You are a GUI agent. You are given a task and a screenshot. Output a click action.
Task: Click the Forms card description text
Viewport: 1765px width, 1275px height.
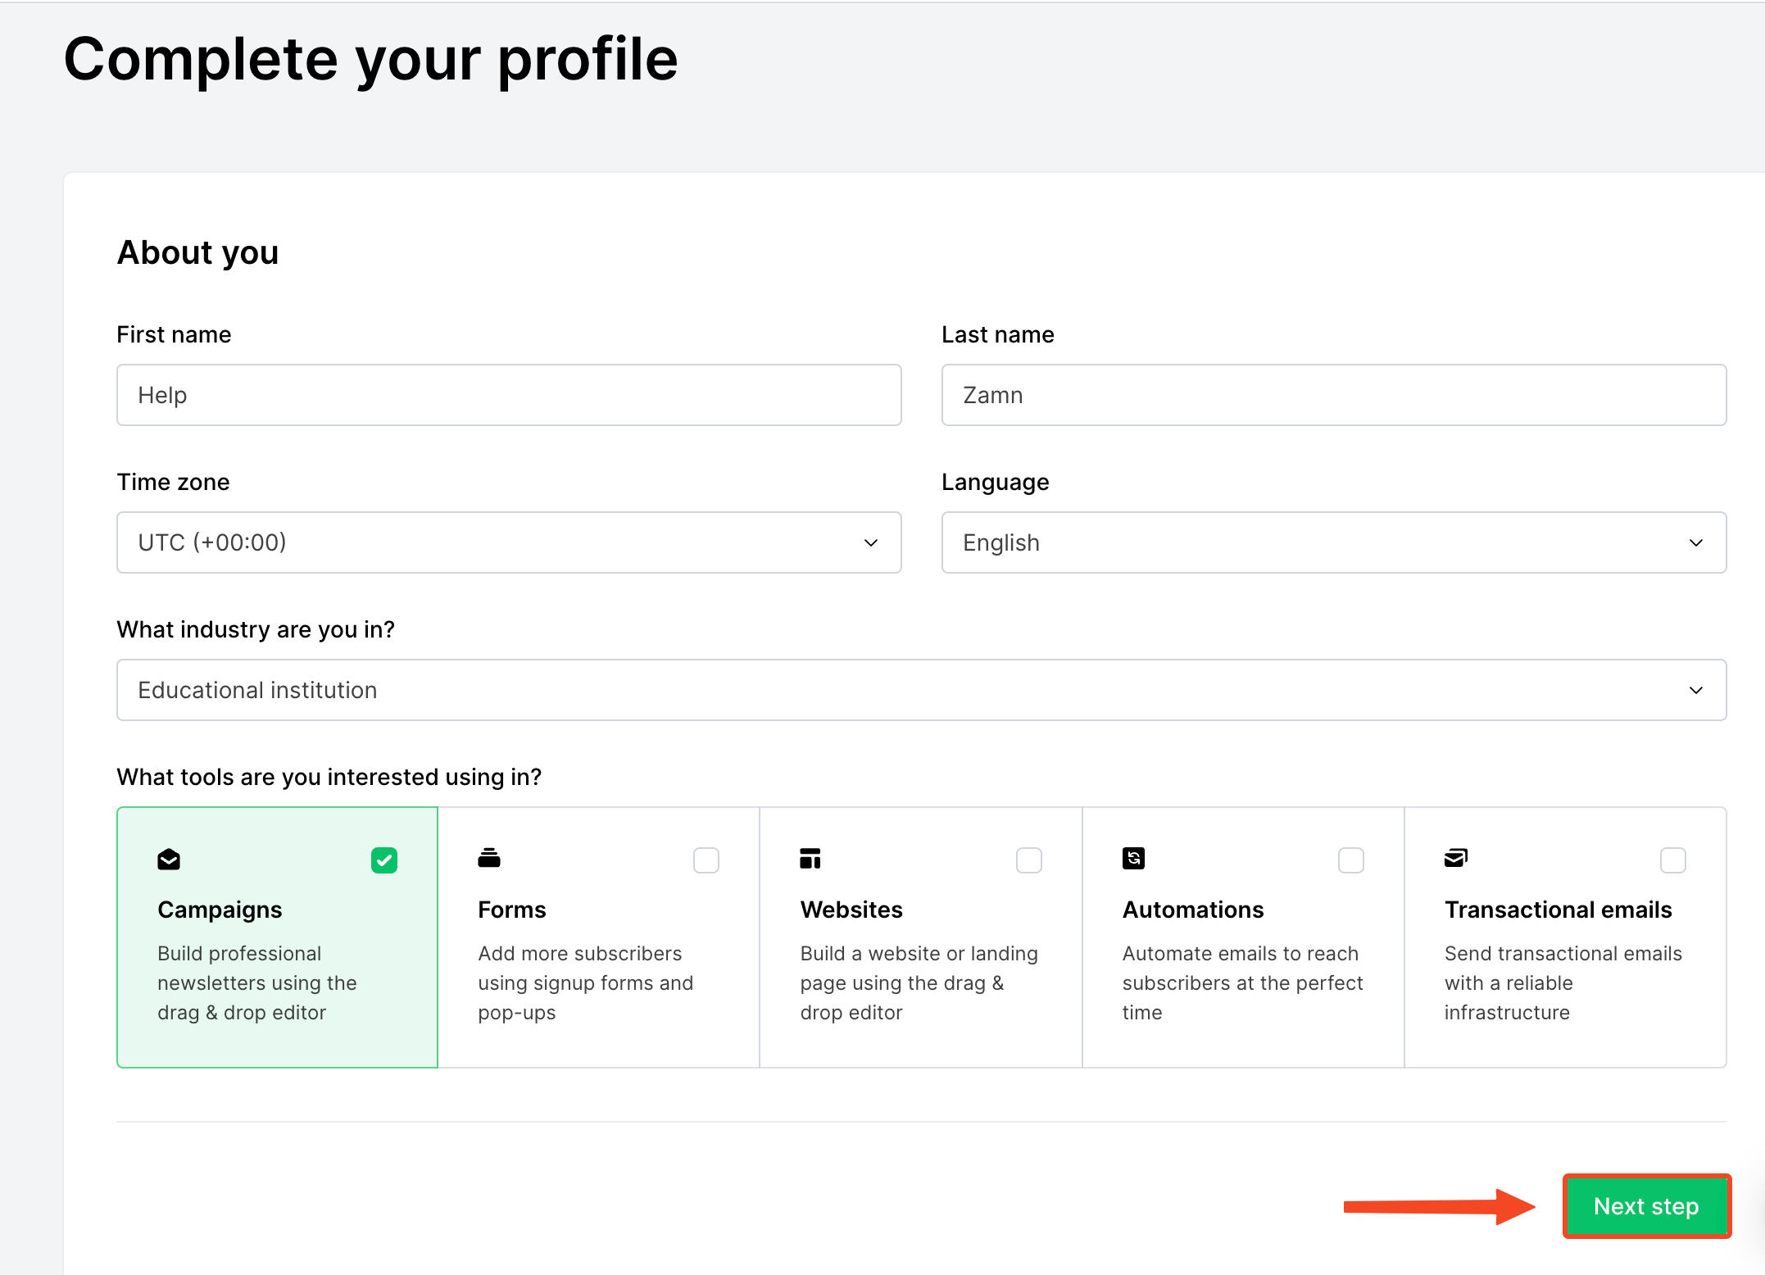[586, 983]
